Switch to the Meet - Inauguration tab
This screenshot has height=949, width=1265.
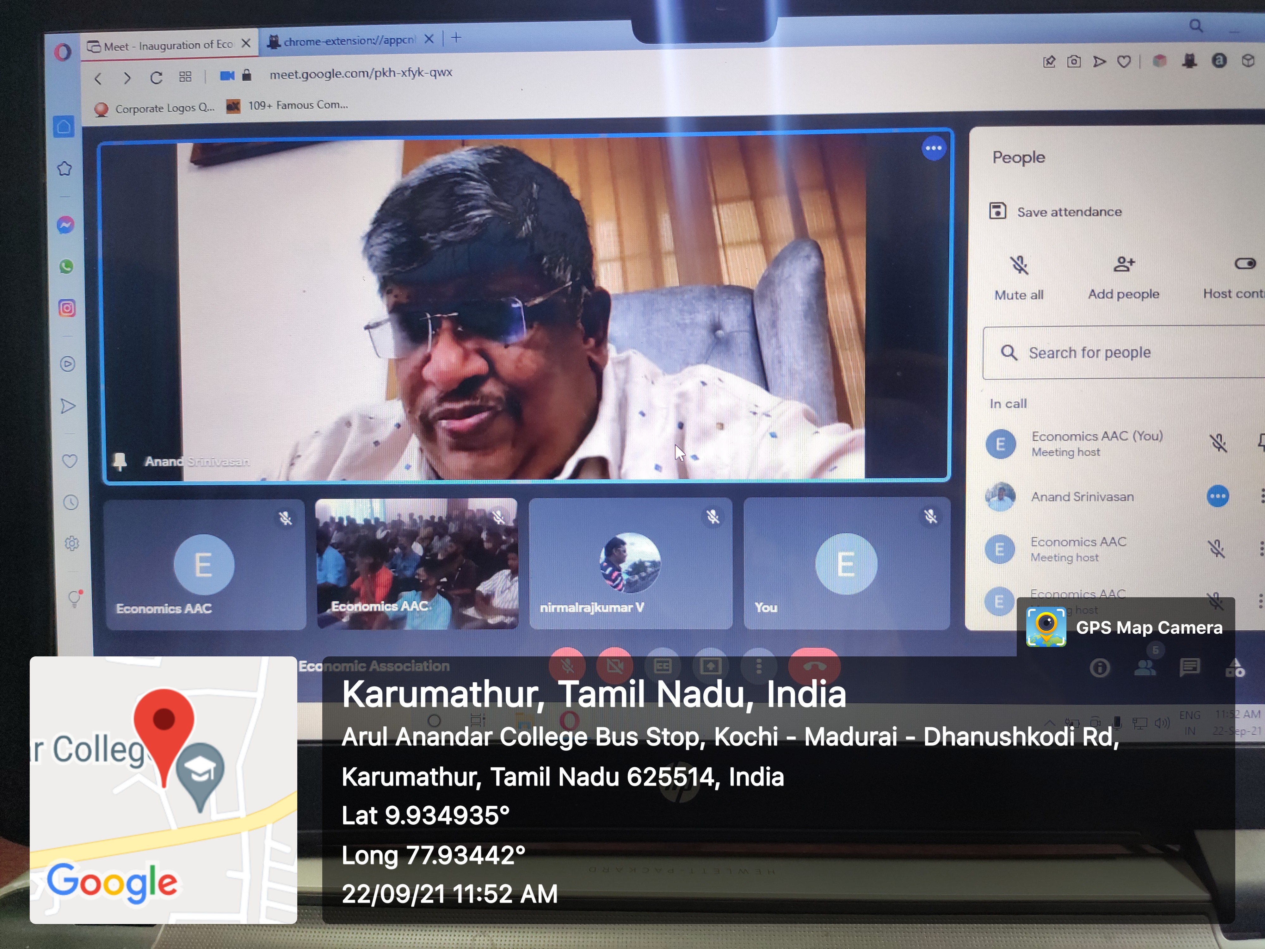click(169, 45)
